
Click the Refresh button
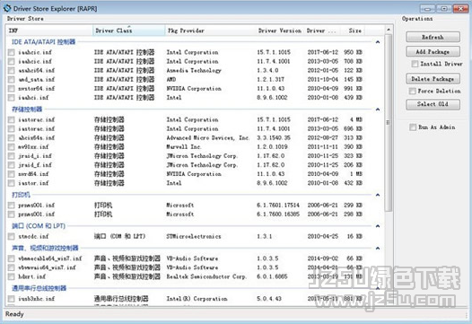tap(433, 37)
